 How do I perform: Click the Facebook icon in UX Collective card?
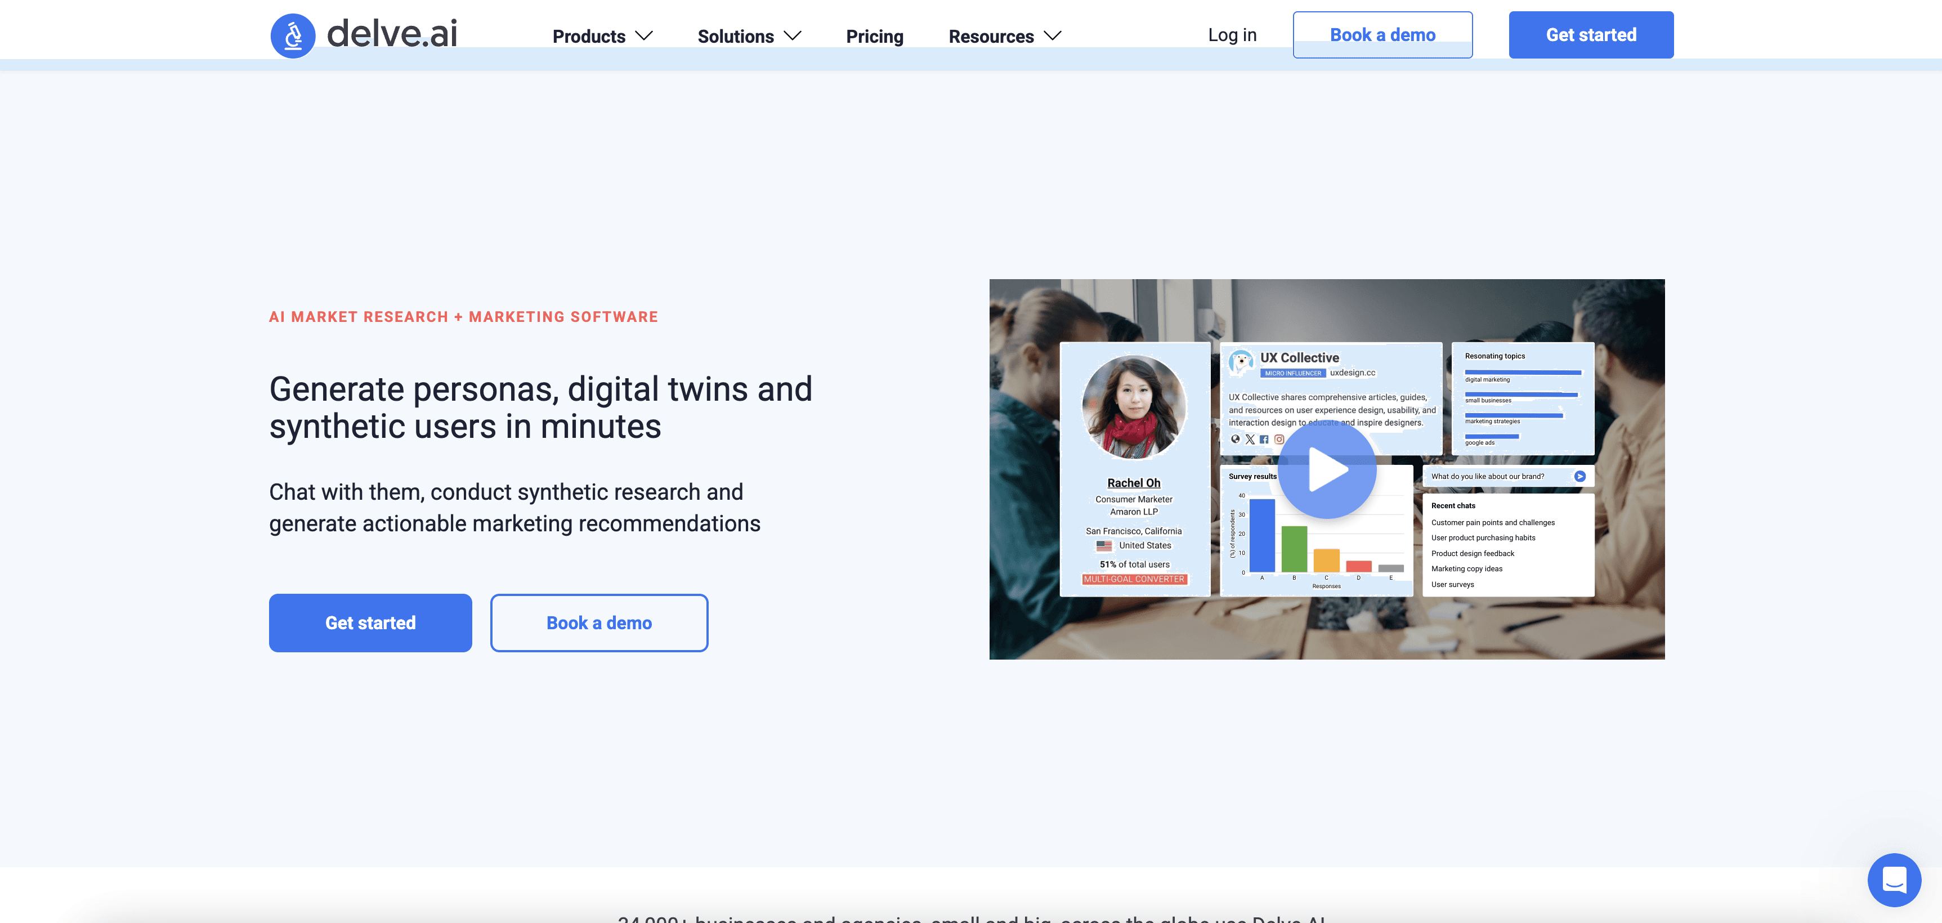click(x=1264, y=440)
